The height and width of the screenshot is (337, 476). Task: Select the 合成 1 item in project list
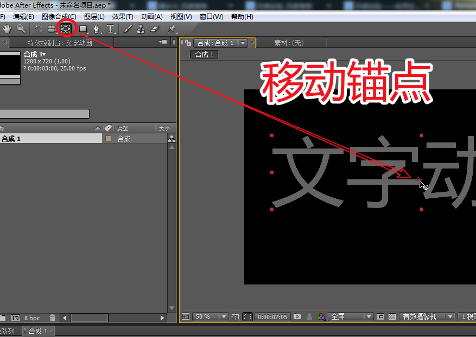click(x=51, y=139)
